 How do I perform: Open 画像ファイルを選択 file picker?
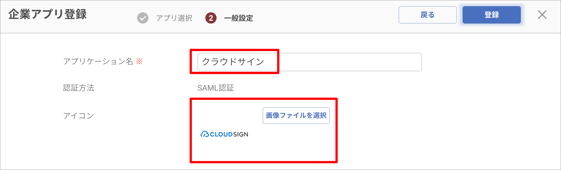(296, 116)
